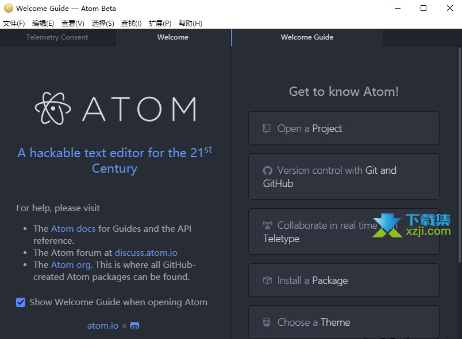Screen dimensions: 462x339
Task: Open the 帮助(H) menu
Action: pos(191,23)
